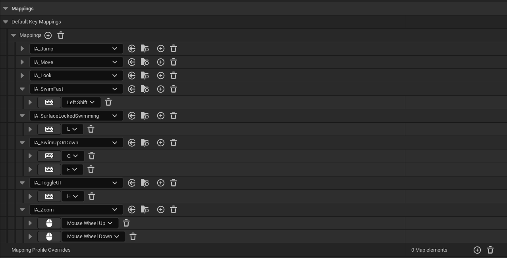
Task: Delete the Mouse Wheel Down binding
Action: tap(133, 236)
